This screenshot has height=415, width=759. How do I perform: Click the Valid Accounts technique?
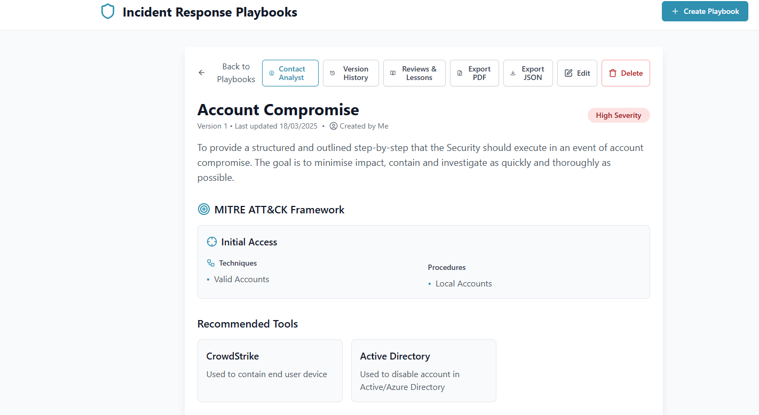(x=241, y=280)
